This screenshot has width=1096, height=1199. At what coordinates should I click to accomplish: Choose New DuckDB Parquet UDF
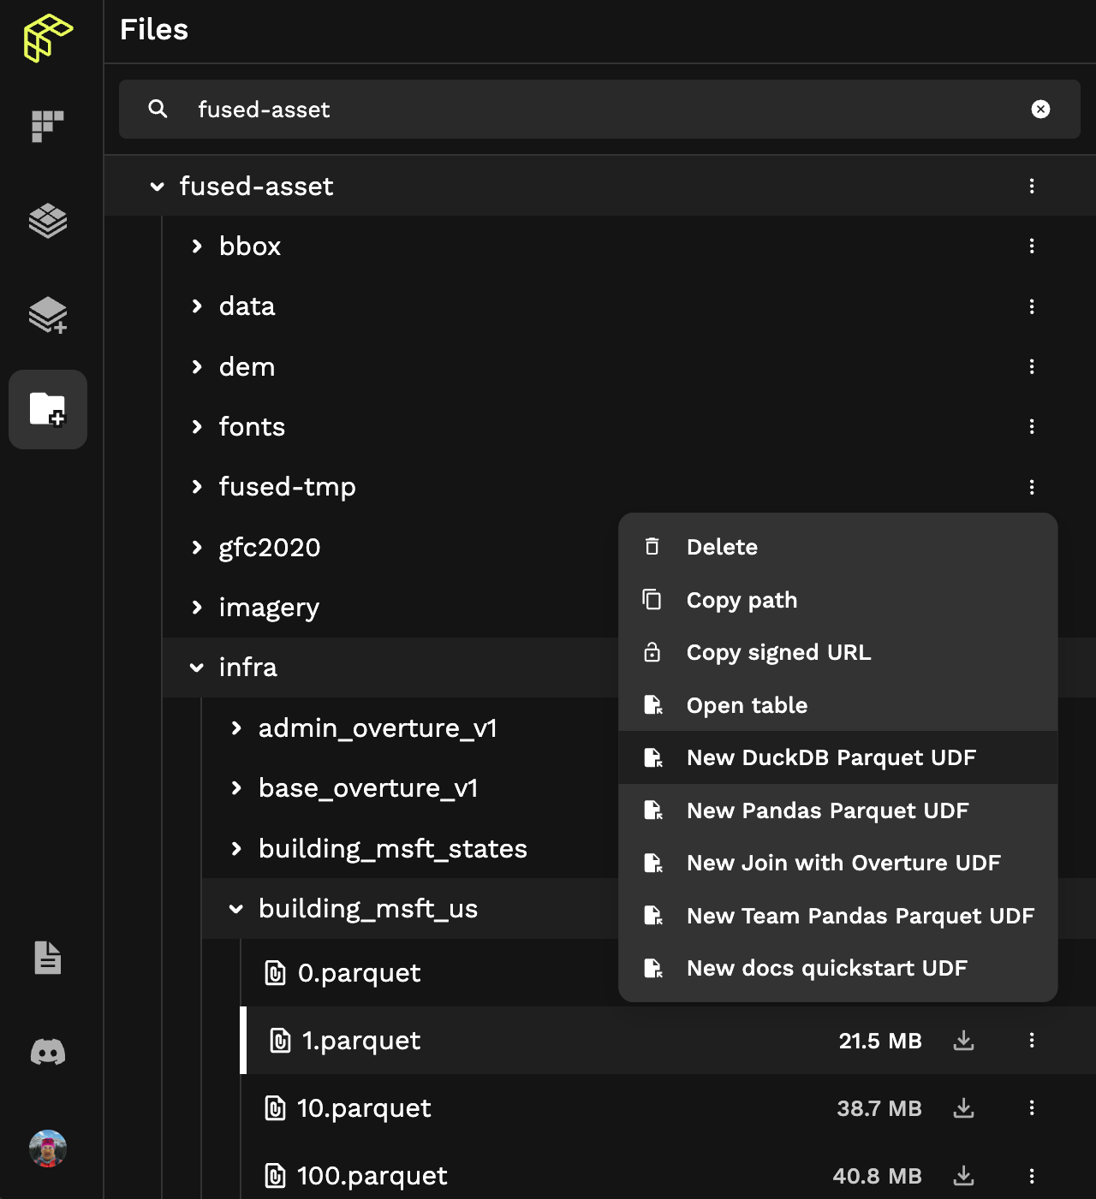point(831,757)
